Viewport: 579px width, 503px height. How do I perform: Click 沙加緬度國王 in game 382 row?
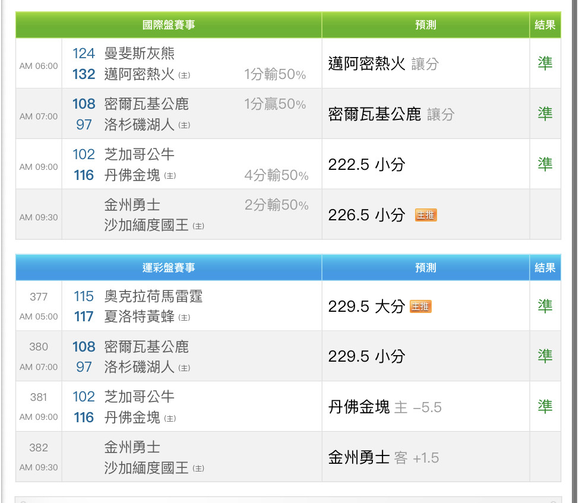(146, 467)
